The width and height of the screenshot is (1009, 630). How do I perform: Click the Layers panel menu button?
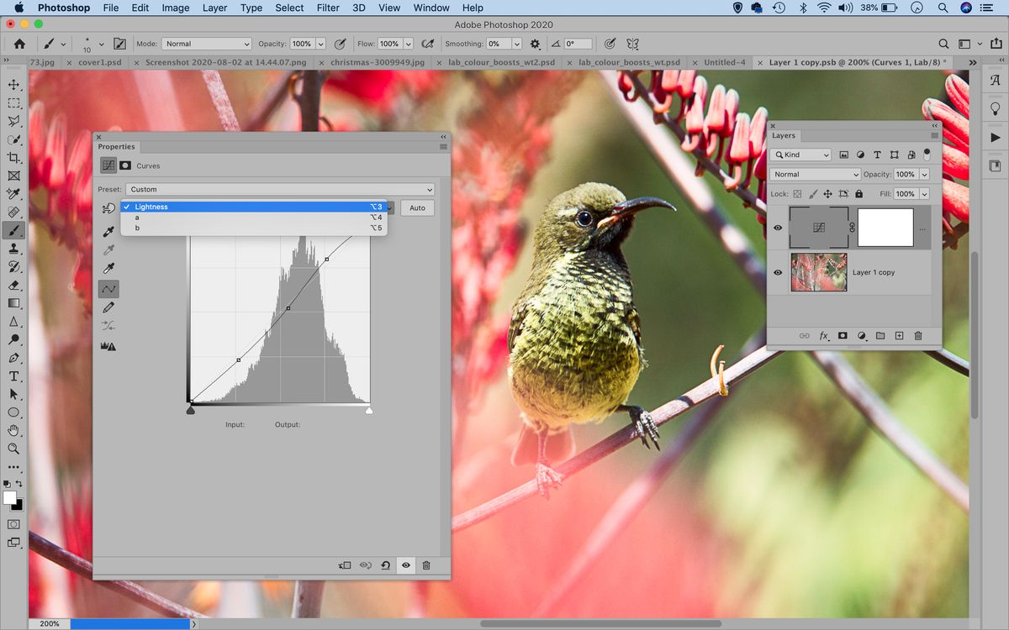coord(933,135)
